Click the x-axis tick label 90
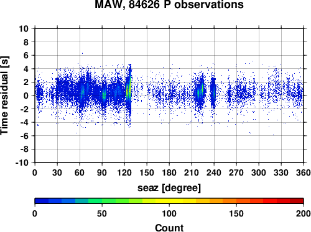The height and width of the screenshot is (232, 311). tap(102, 172)
